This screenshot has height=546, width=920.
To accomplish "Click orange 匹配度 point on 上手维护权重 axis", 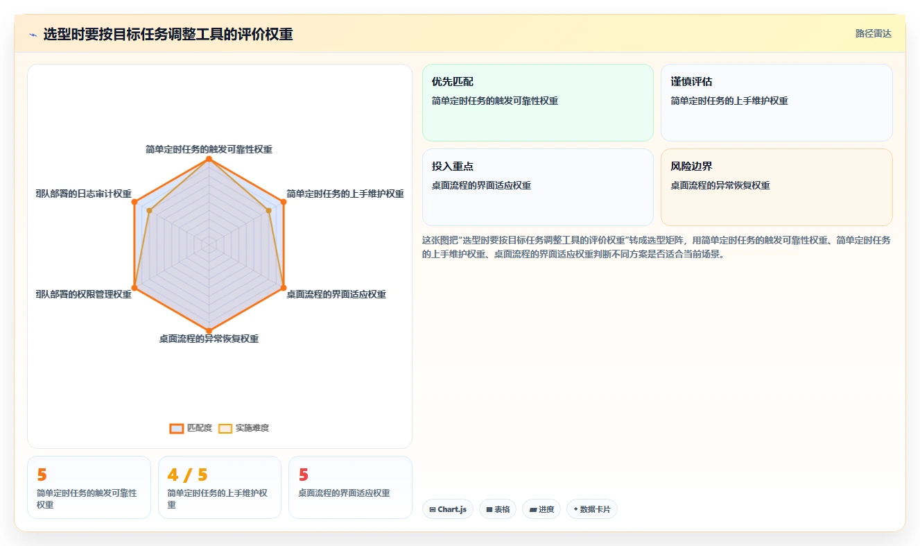I will click(x=283, y=202).
